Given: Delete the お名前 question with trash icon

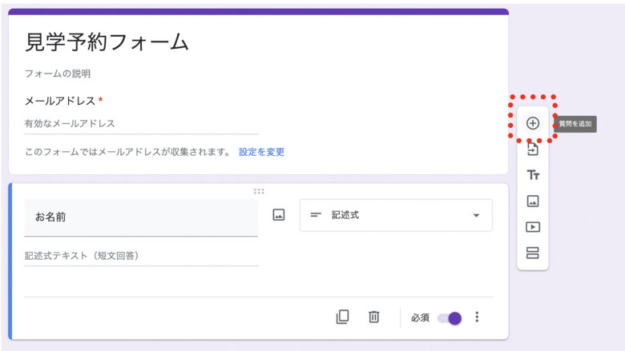Looking at the screenshot, I should pyautogui.click(x=373, y=317).
